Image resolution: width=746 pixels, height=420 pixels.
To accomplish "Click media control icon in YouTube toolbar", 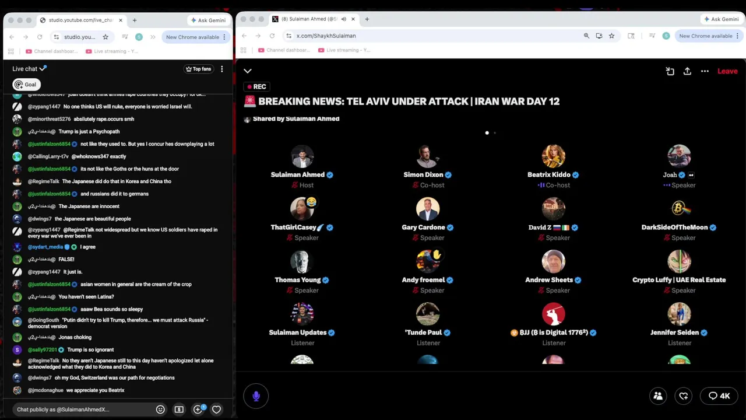I will (125, 37).
